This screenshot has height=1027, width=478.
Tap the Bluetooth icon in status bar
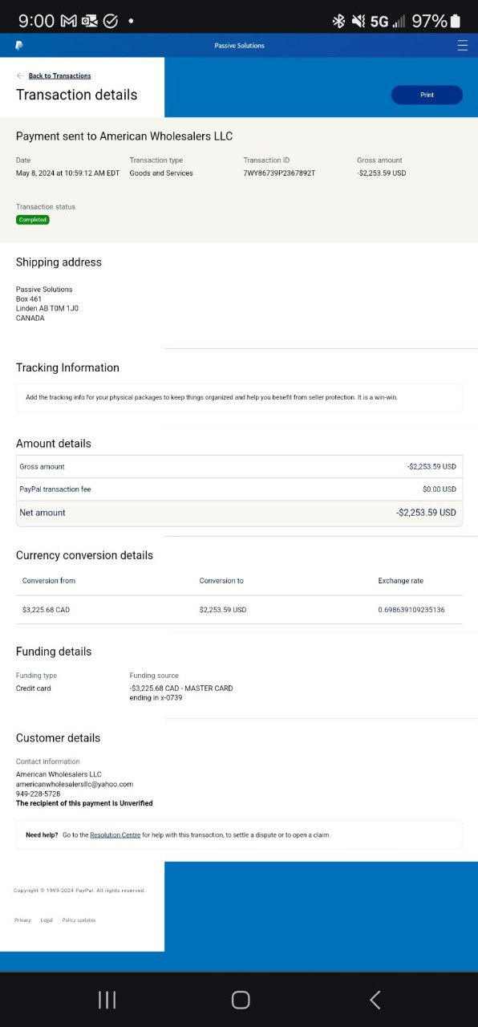coord(338,21)
